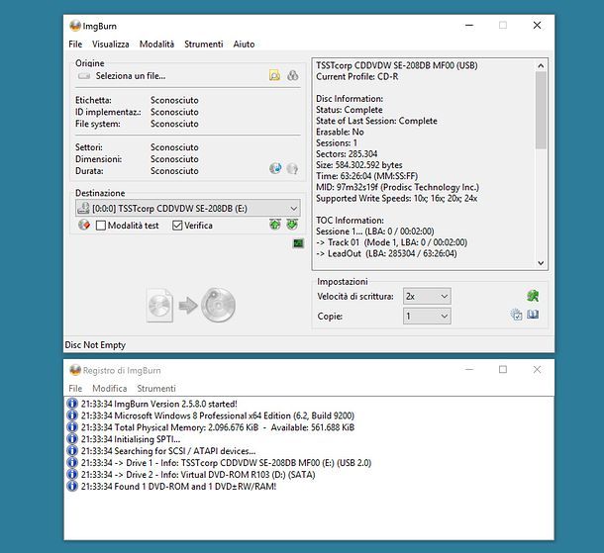Viewport: 604px width, 553px height.
Task: Open the Aiuto menu
Action: coord(244,45)
